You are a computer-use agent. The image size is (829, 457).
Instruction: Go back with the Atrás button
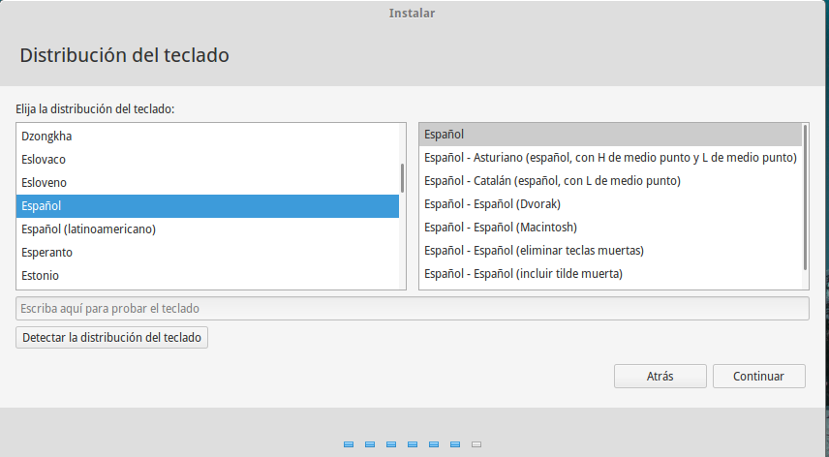click(660, 376)
